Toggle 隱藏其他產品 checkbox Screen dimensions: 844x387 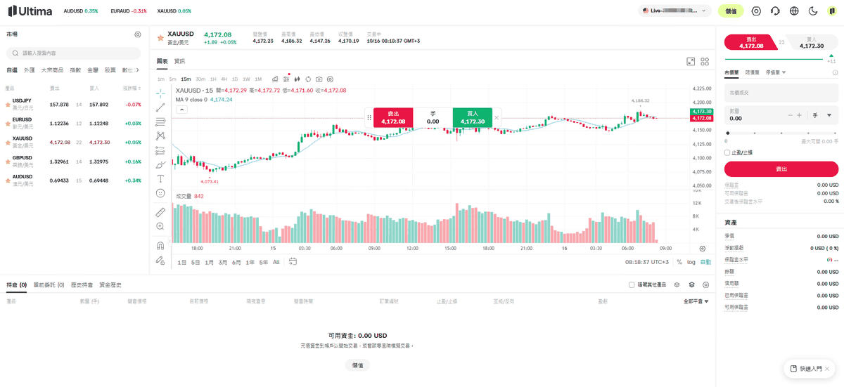click(x=632, y=285)
